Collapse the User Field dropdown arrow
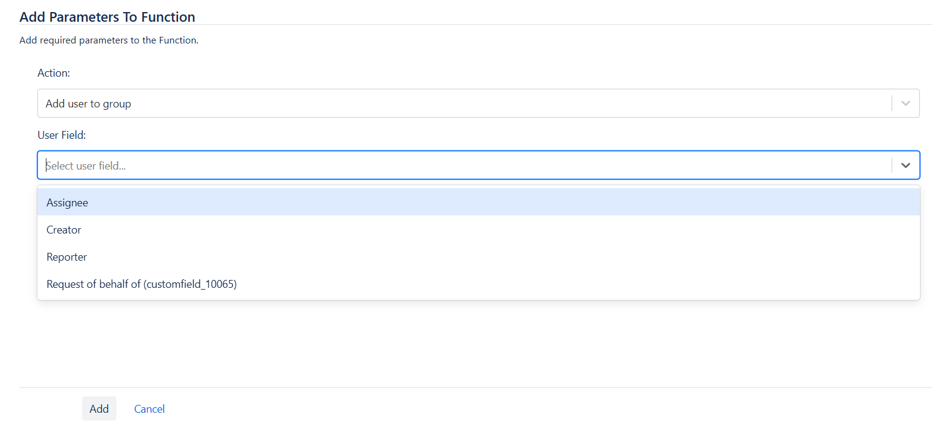 [x=905, y=165]
